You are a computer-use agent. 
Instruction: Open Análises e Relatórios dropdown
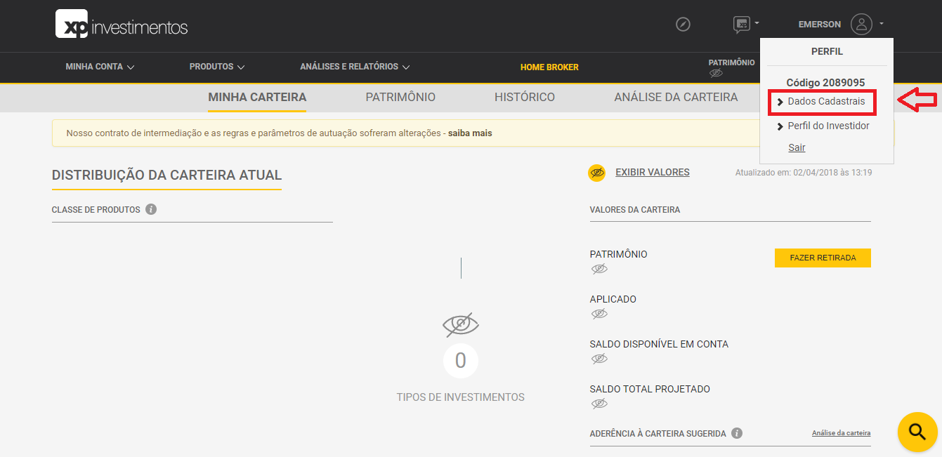coord(355,67)
